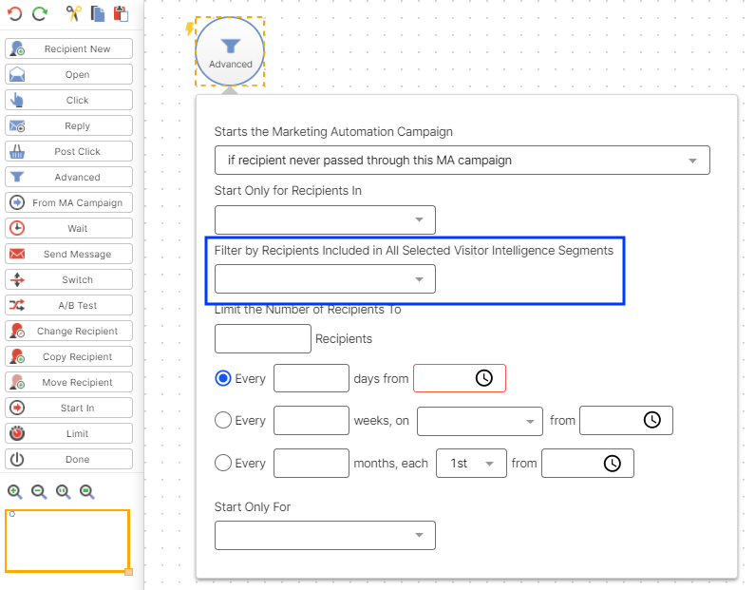The height and width of the screenshot is (590, 755).
Task: Open the Visitor Intelligence Segments filter dropdown
Action: coord(325,279)
